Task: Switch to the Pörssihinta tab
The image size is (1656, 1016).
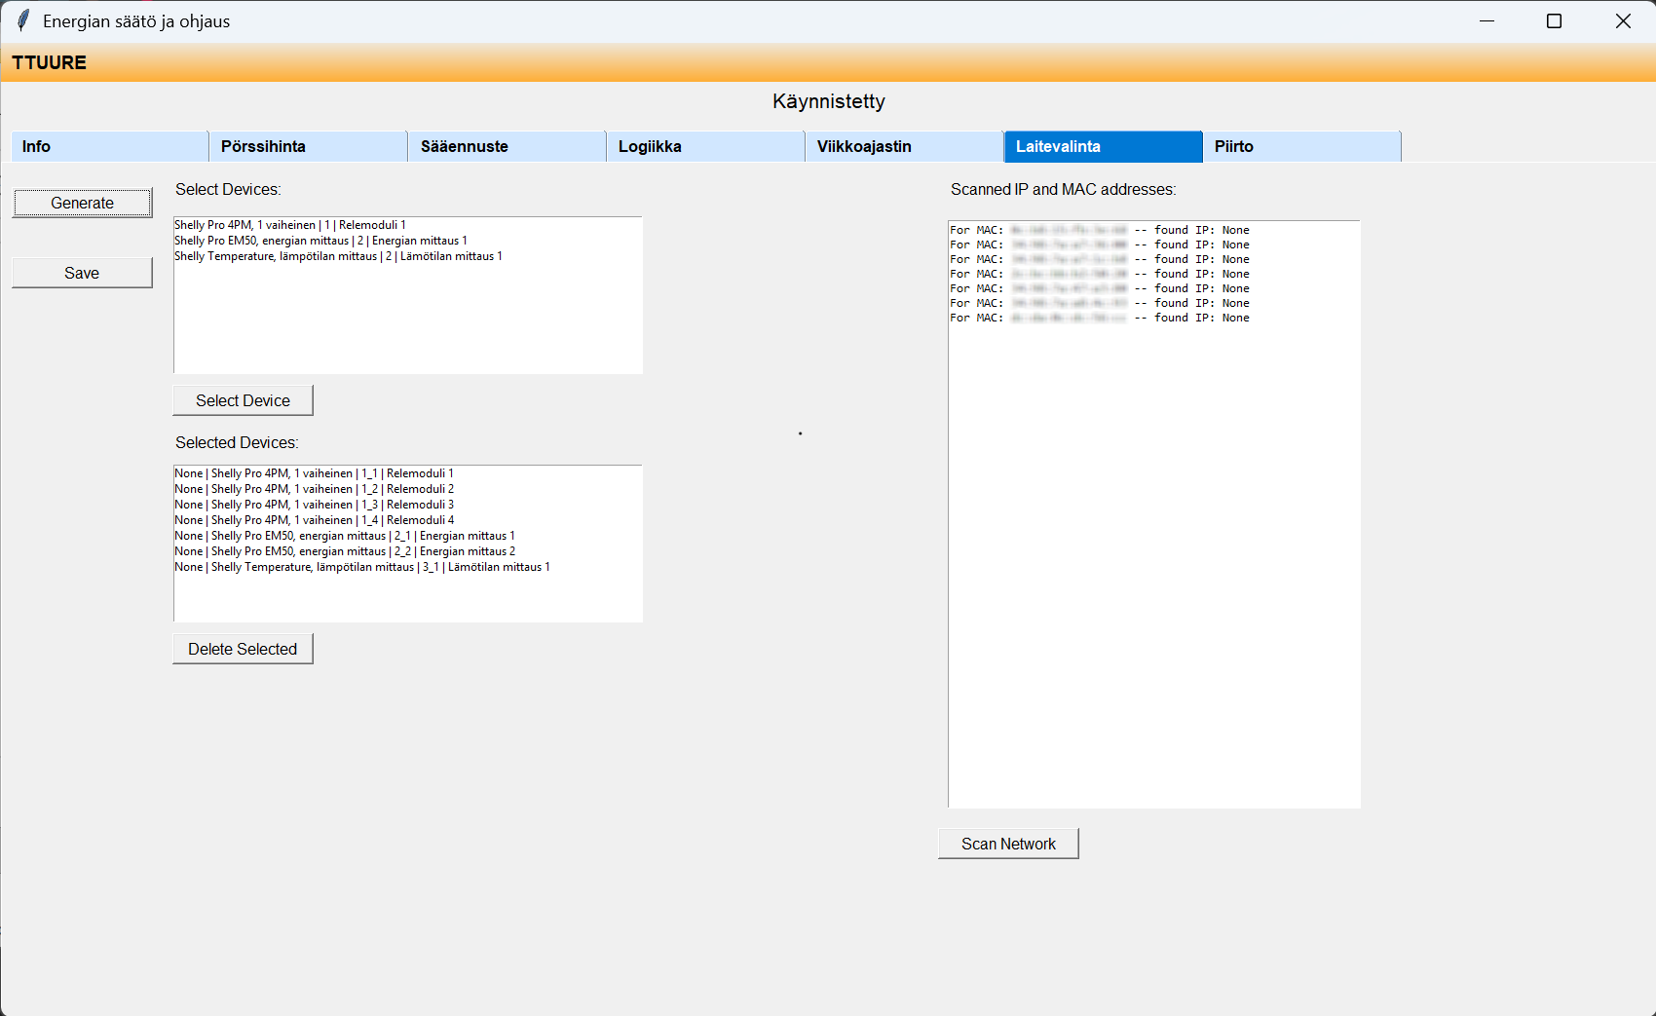Action: point(308,146)
